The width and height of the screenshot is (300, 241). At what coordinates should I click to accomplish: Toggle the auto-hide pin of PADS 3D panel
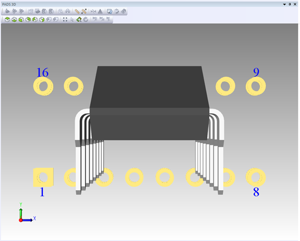(290, 4)
